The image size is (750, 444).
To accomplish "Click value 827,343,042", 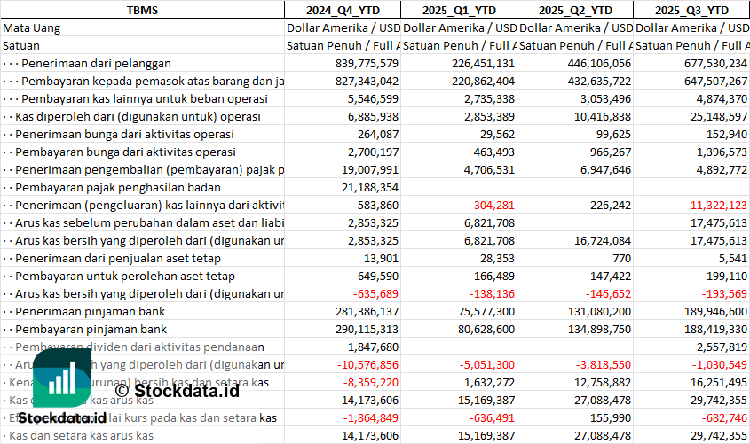I will (x=367, y=82).
